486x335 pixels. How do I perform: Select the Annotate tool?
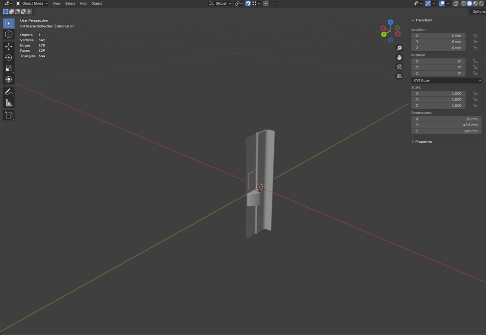click(9, 92)
